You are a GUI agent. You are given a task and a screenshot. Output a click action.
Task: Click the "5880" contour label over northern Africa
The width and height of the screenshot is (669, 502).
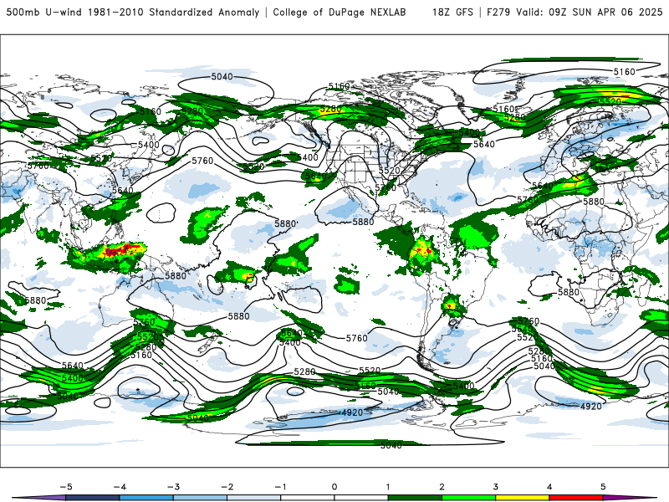[x=594, y=202]
